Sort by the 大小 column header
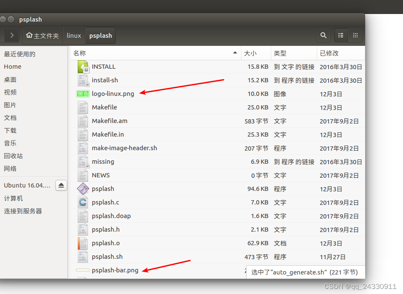This screenshot has height=294, width=403. 256,53
